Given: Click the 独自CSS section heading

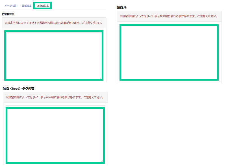Looking at the screenshot, I should (x=8, y=14).
